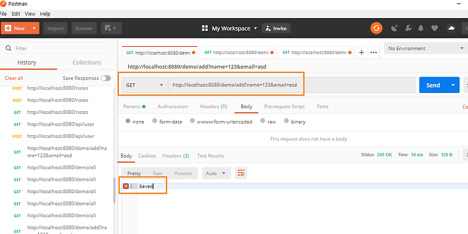Click the New button

tap(15, 29)
